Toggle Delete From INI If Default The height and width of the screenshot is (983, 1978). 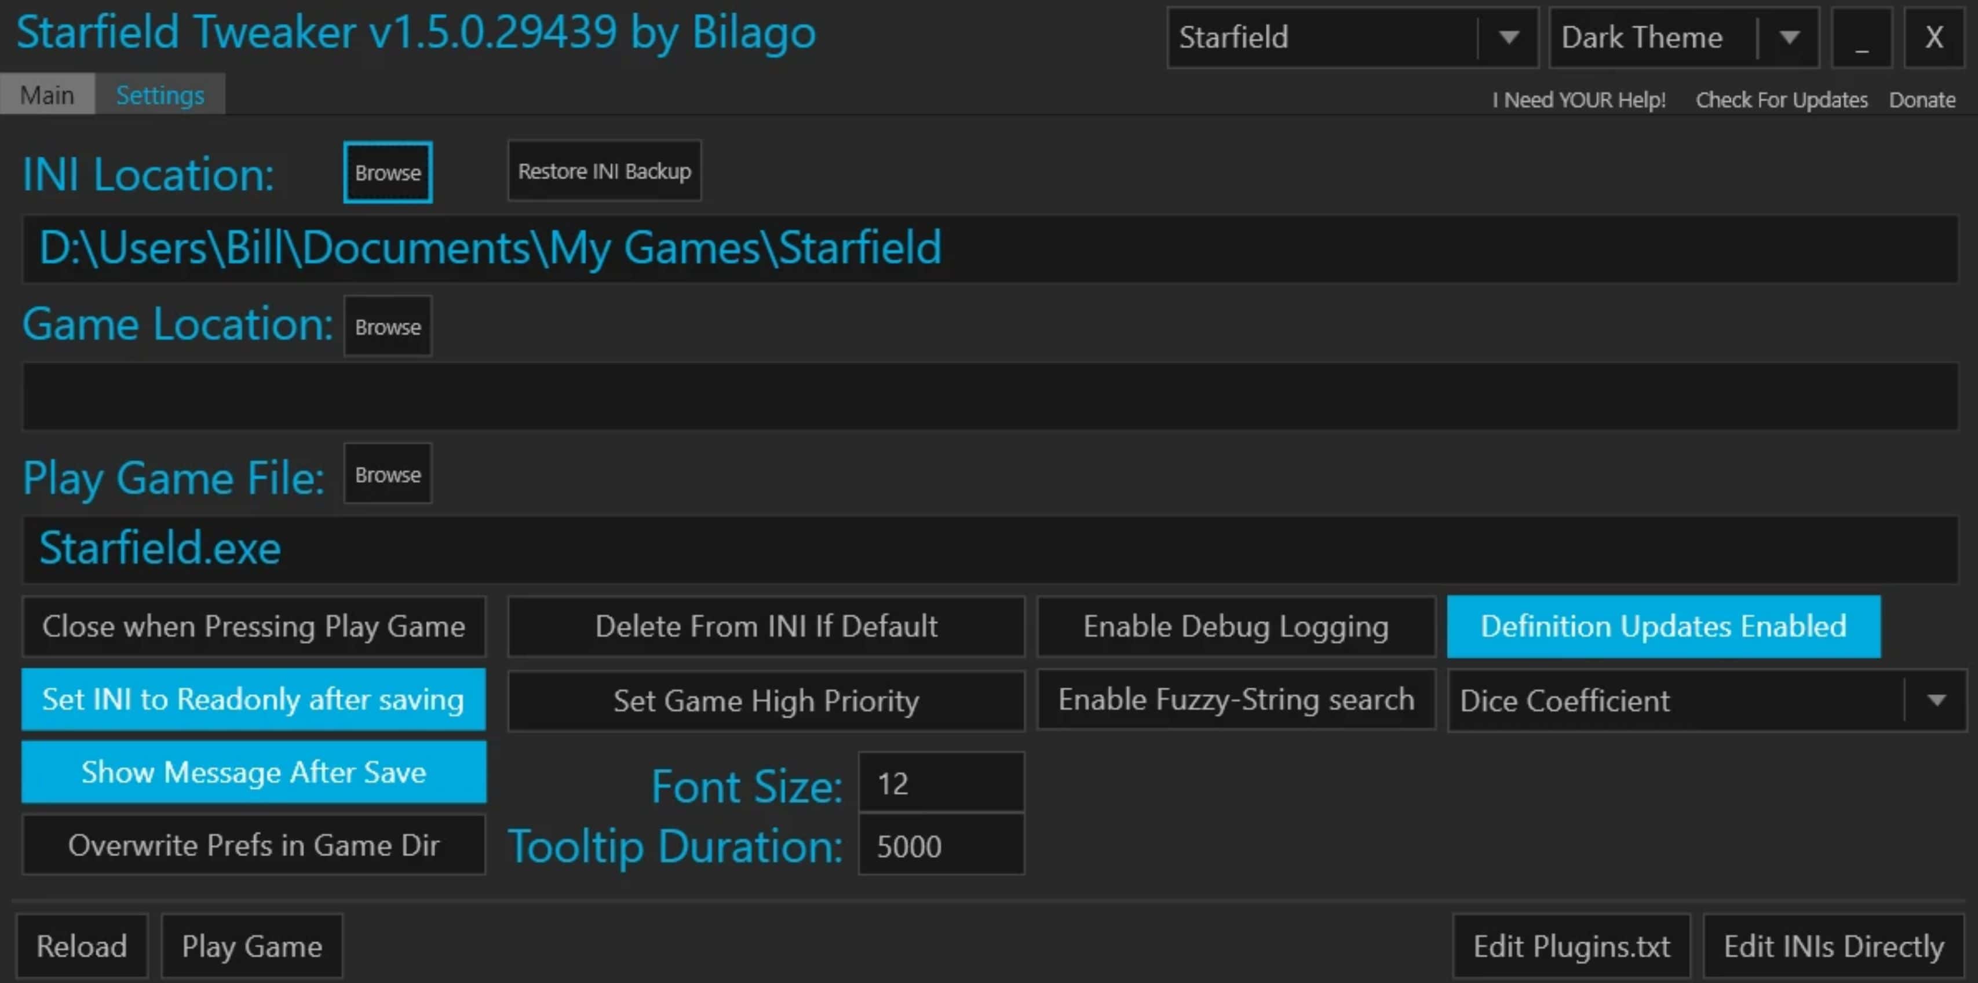[x=765, y=627]
